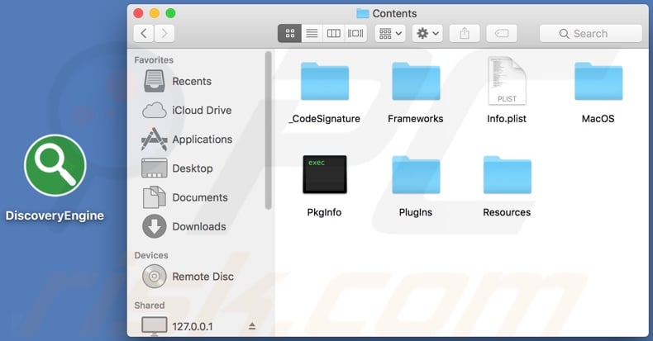Viewport: 653px width, 341px height.
Task: Switch to column view mode
Action: tap(334, 34)
